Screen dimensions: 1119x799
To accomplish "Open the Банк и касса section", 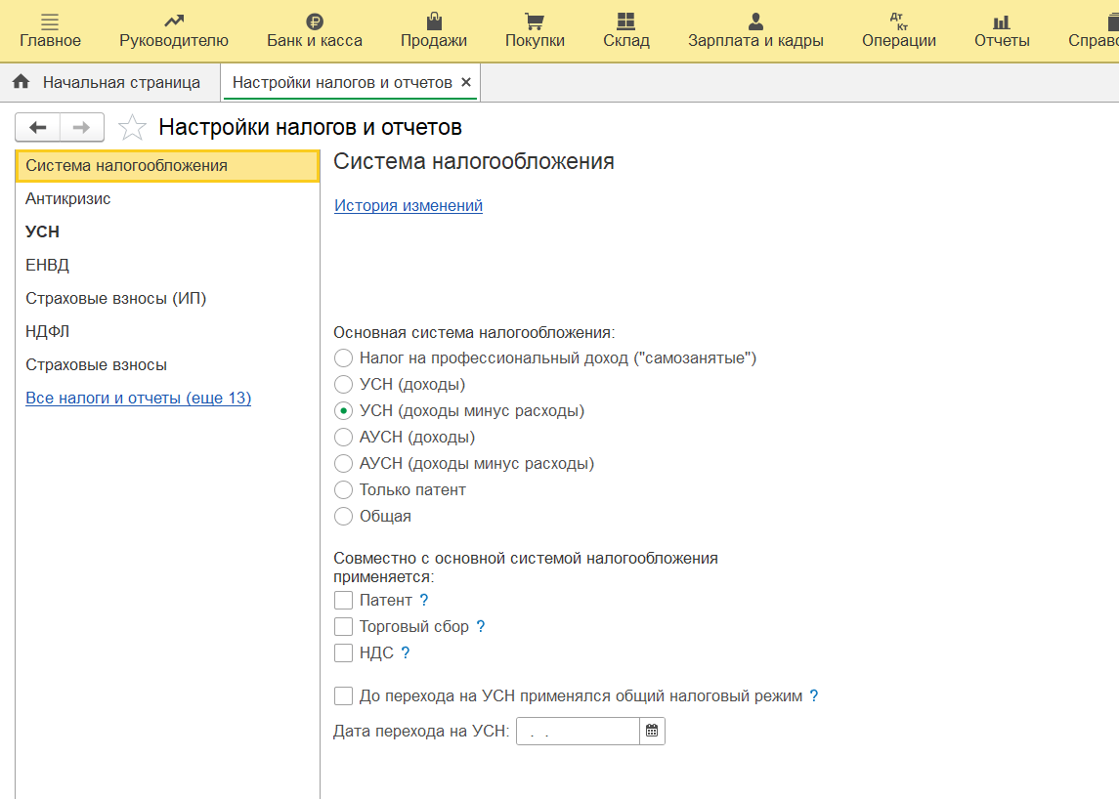I will [314, 30].
